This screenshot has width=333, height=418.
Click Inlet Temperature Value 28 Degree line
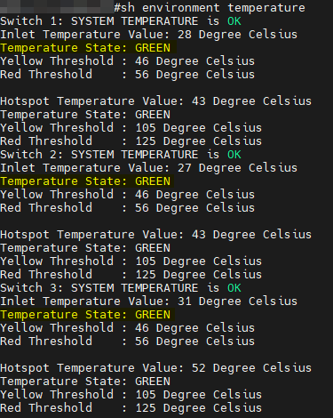point(148,35)
